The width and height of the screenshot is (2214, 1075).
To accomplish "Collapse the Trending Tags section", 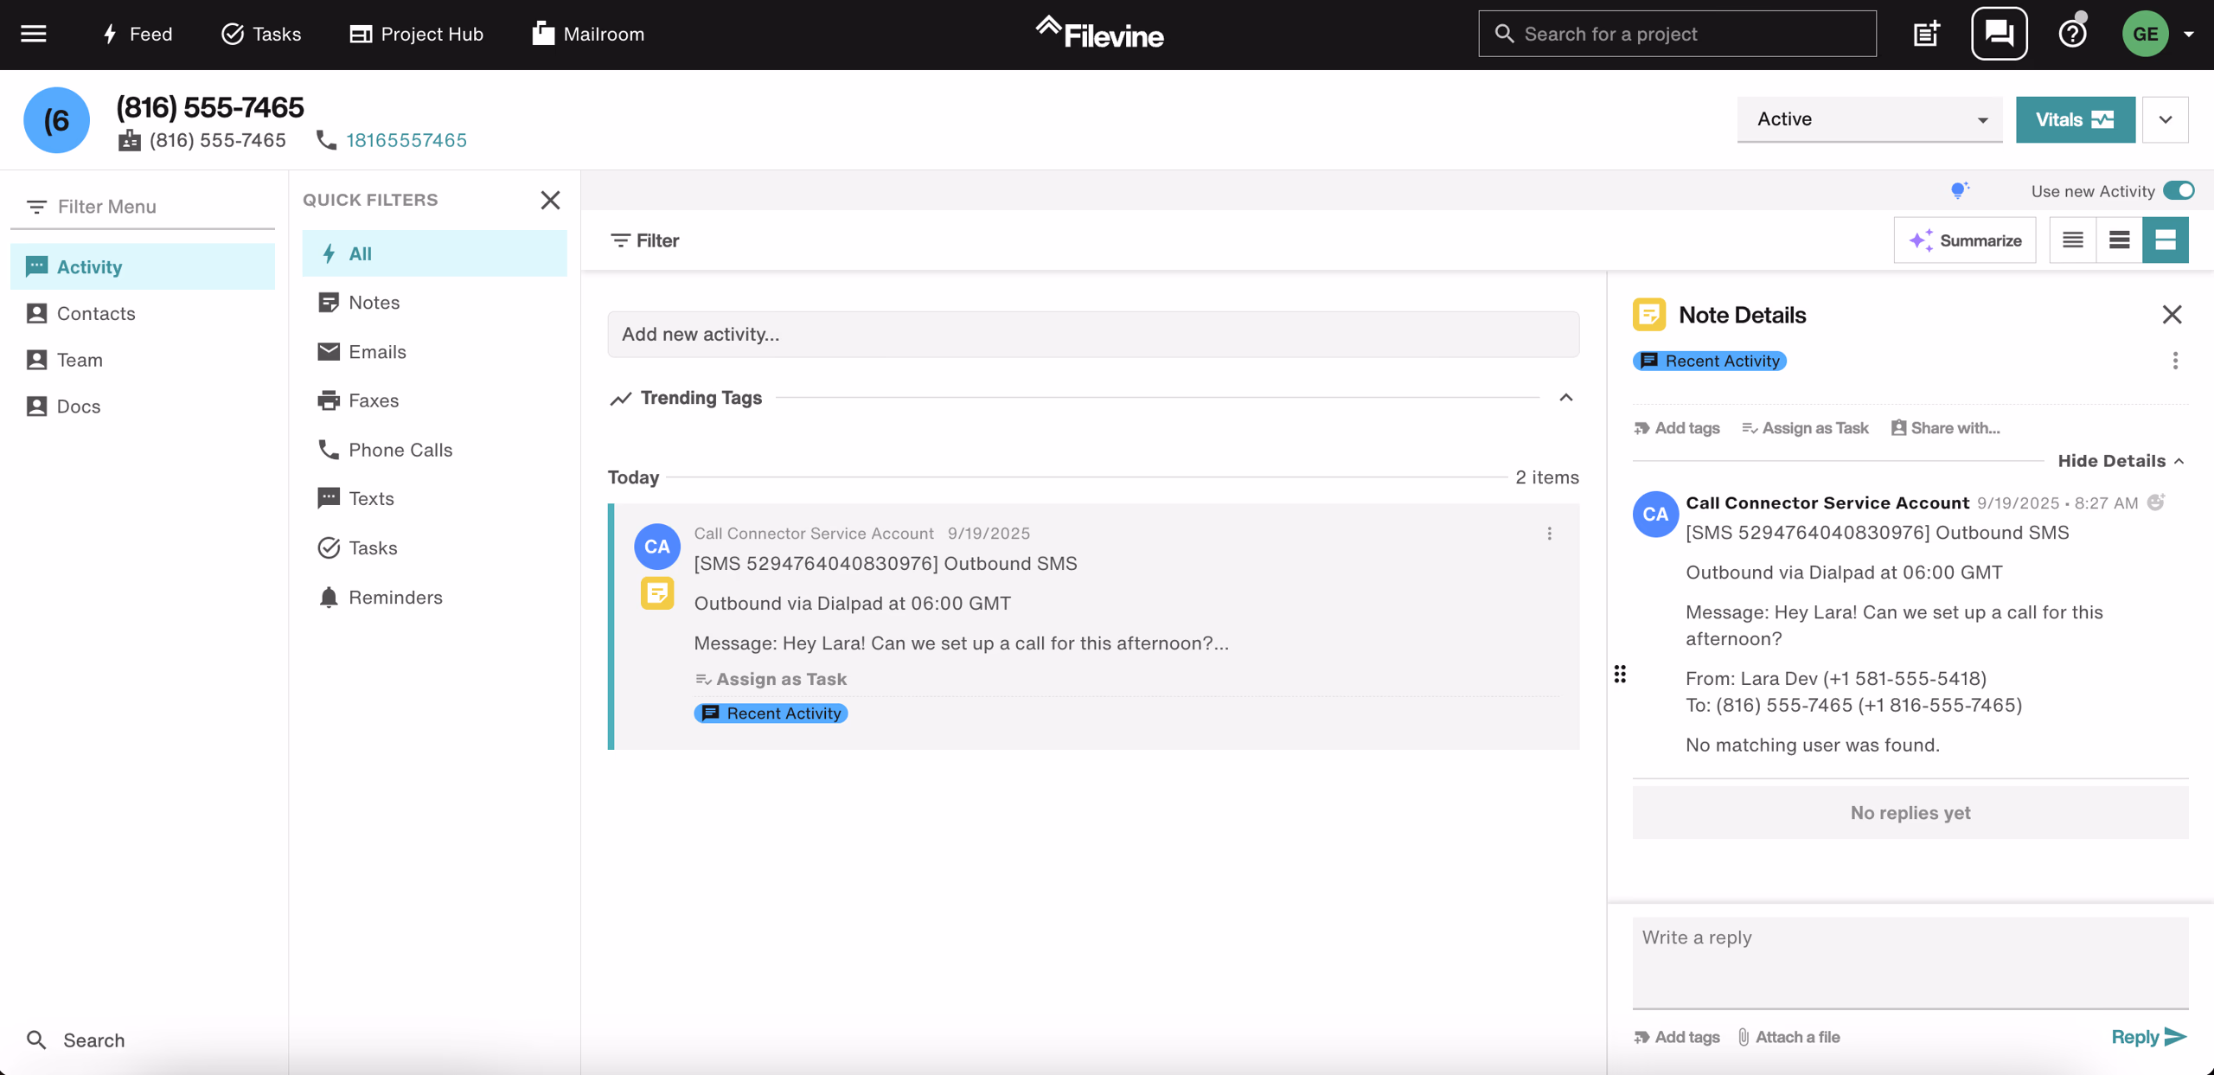I will (x=1565, y=398).
